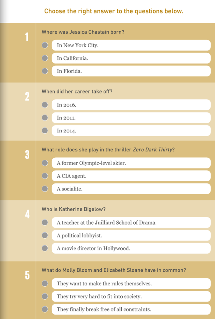Select radio for 'A former Olympic-level skier.'
Screen dimensions: 215x319
click(x=45, y=163)
